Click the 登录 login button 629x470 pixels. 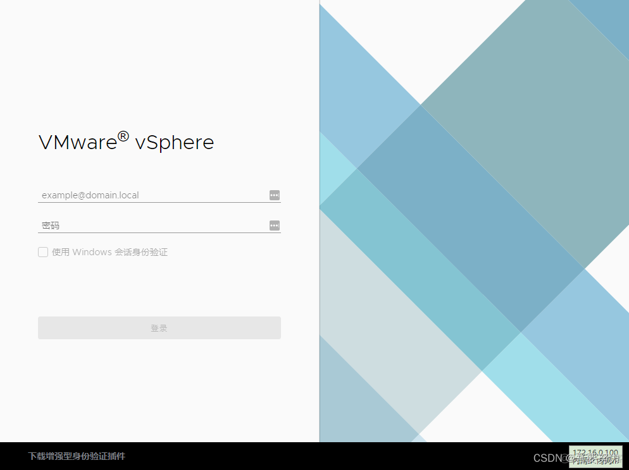[x=159, y=328]
